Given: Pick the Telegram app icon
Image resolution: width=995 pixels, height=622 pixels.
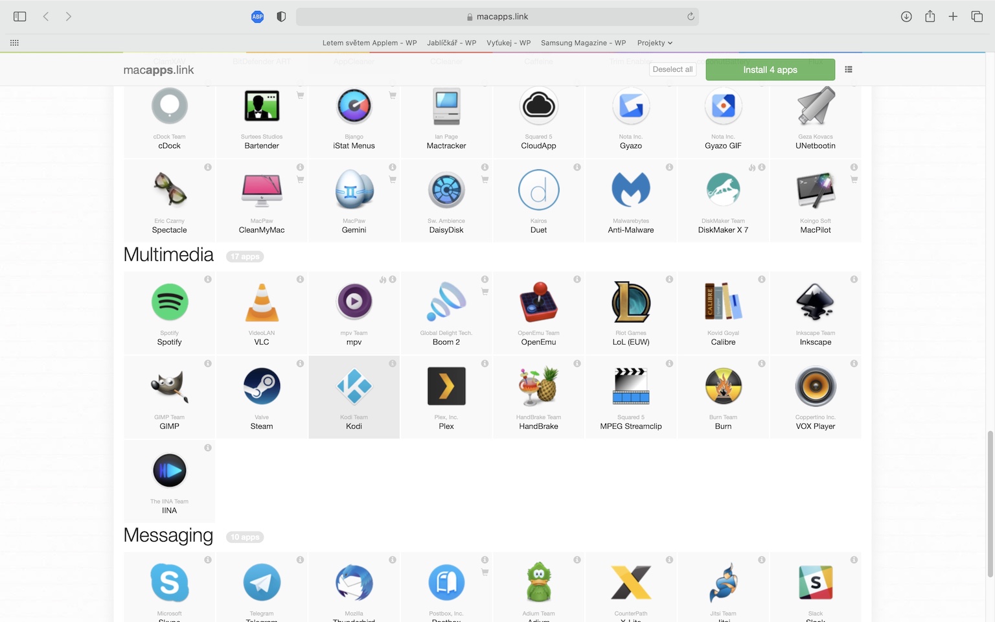Looking at the screenshot, I should click(x=262, y=582).
